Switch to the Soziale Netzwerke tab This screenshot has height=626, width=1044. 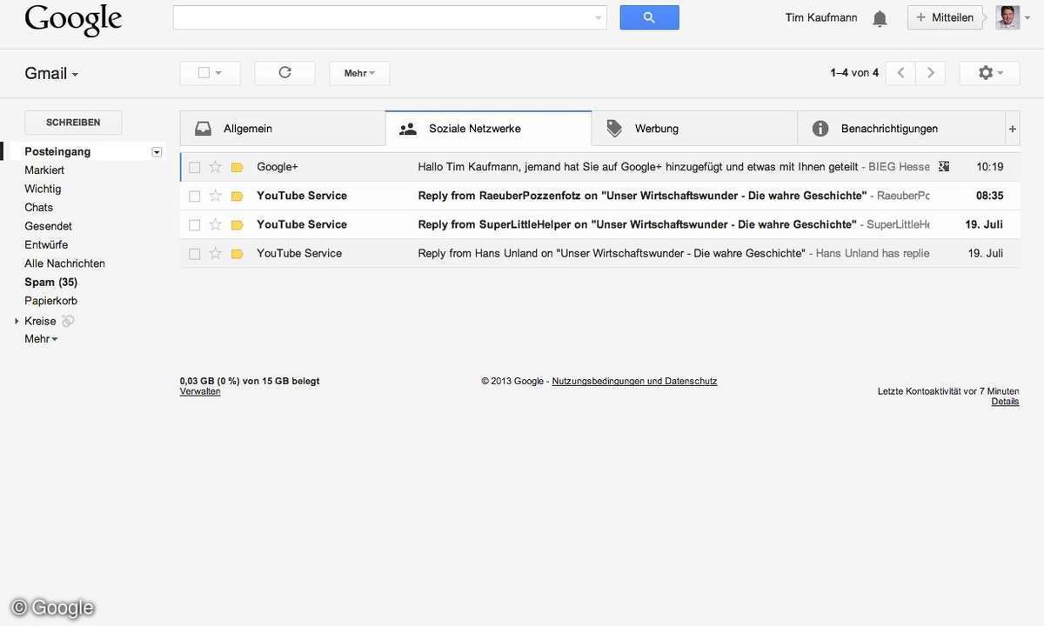coord(489,129)
